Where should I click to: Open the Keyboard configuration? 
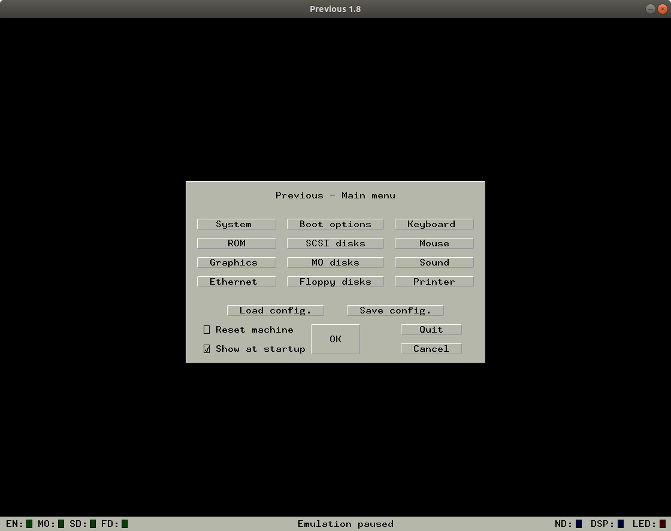tap(434, 224)
